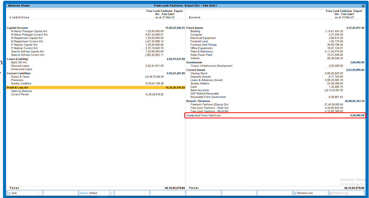Open the Branch / Divisions group
The image size is (369, 198).
click(x=198, y=101)
